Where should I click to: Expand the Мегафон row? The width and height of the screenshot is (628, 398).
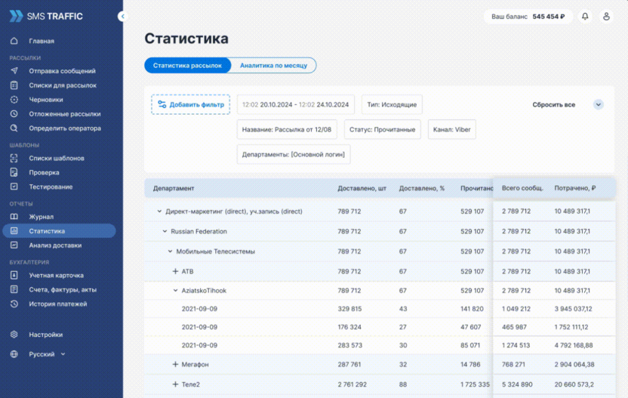pyautogui.click(x=176, y=365)
